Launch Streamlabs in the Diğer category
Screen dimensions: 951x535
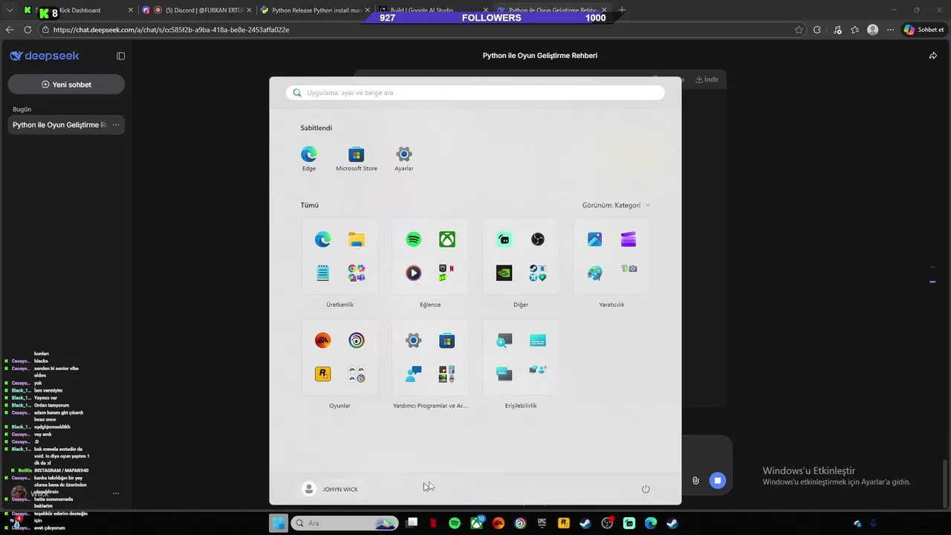click(x=504, y=239)
